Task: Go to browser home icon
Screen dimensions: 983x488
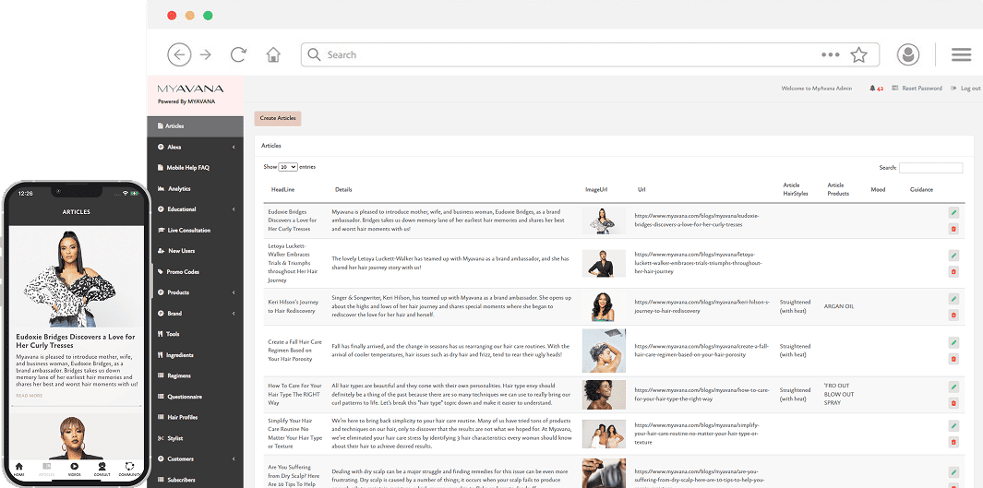Action: (273, 54)
